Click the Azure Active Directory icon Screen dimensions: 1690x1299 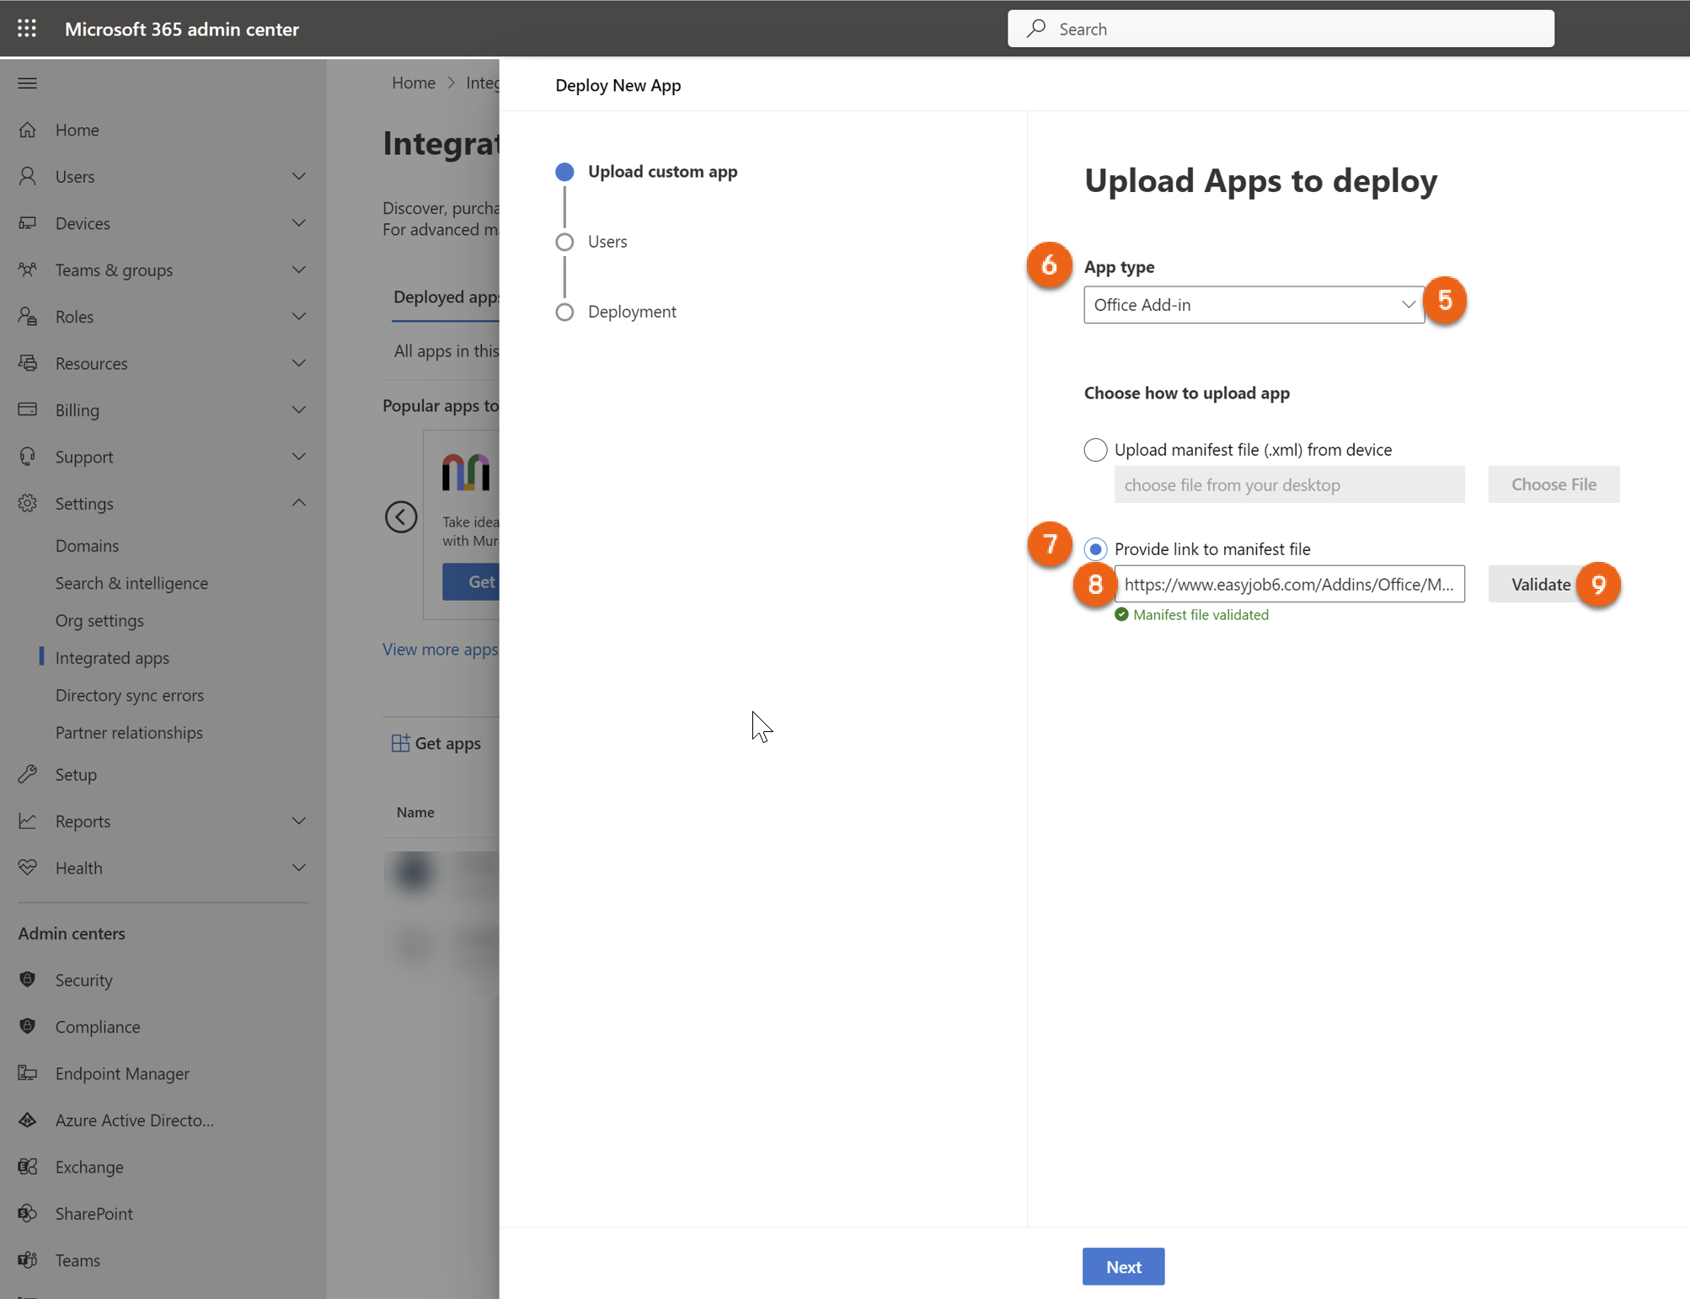click(27, 1120)
